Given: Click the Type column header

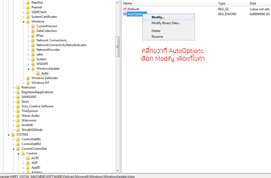Looking at the screenshot, I should click(232, 3).
